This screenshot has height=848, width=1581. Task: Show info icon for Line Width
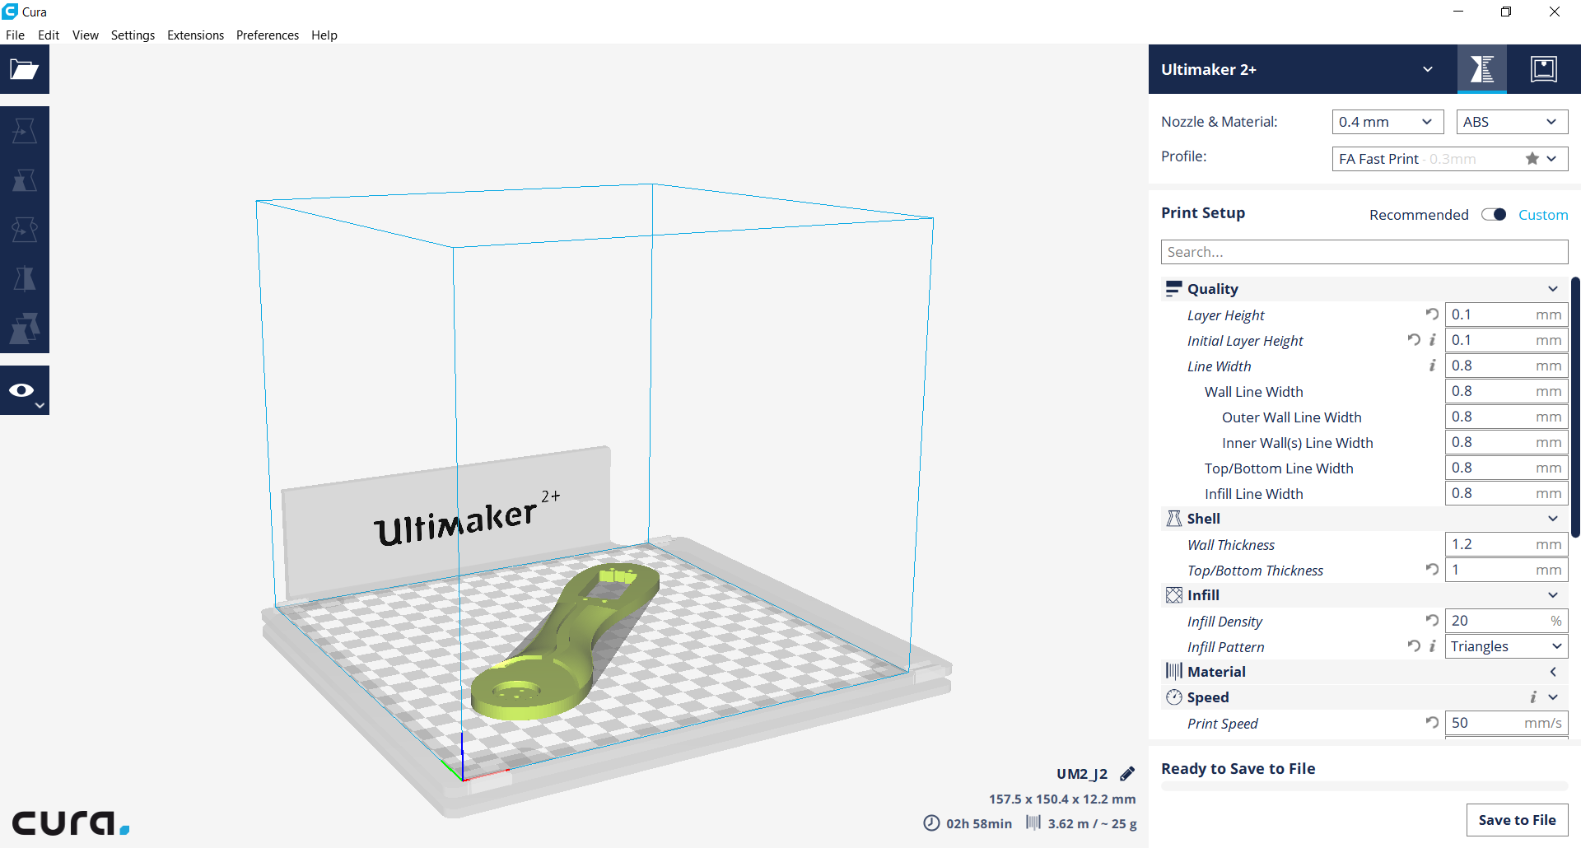coord(1433,366)
